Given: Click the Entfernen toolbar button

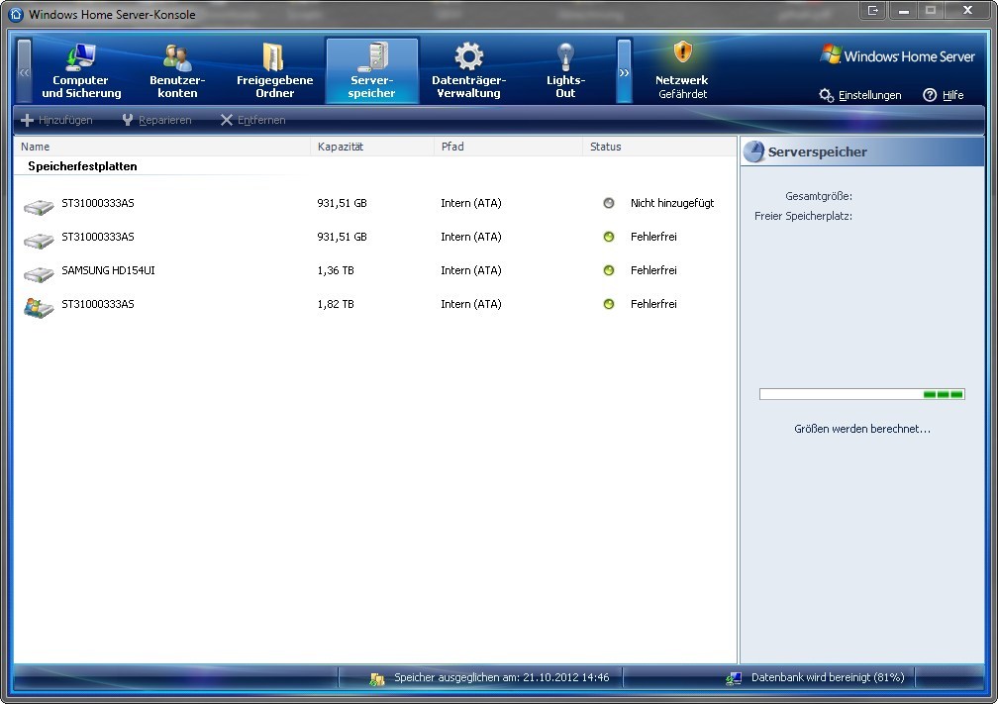Looking at the screenshot, I should point(252,121).
